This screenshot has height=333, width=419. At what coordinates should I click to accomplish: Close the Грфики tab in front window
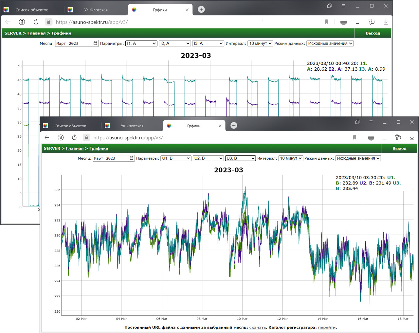[x=220, y=126]
